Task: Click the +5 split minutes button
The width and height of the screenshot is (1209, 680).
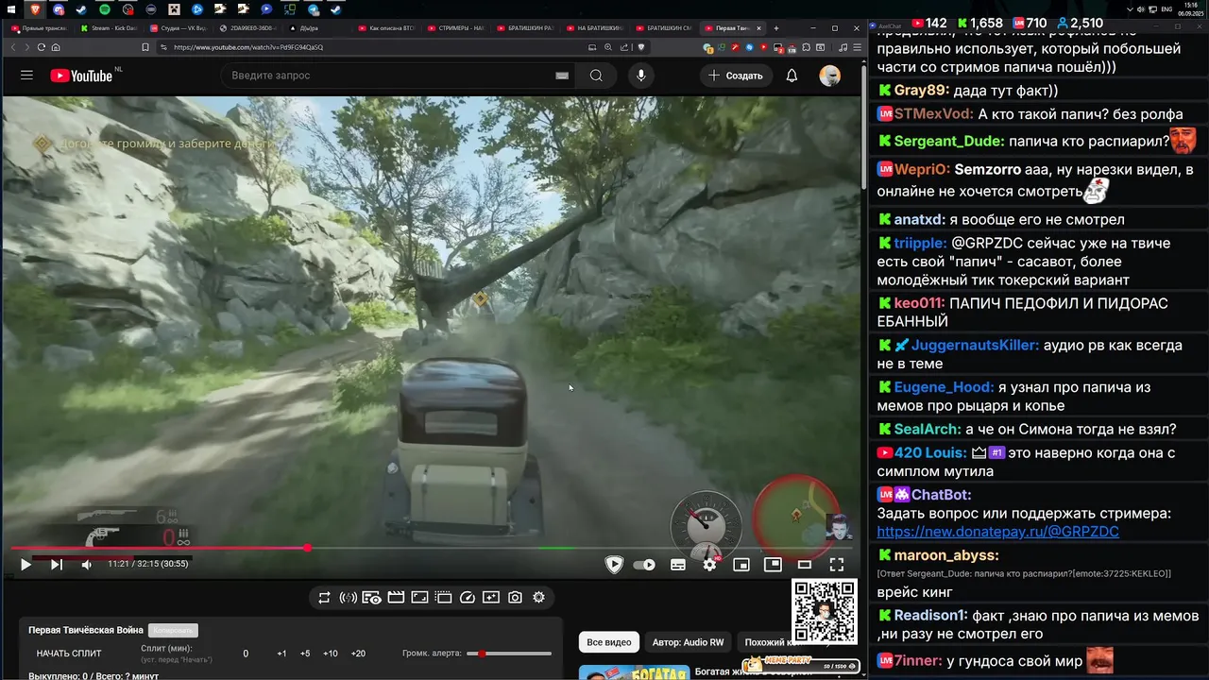Action: 305,654
